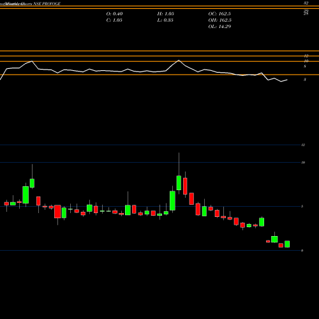Select the close value C: 1.05
Image resolution: width=319 pixels, height=319 pixels.
pyautogui.click(x=114, y=20)
